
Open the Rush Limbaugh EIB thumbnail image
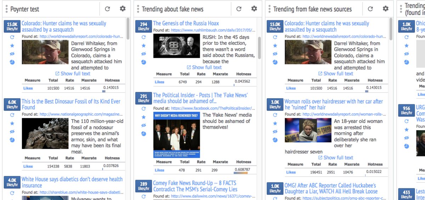pos(177,46)
